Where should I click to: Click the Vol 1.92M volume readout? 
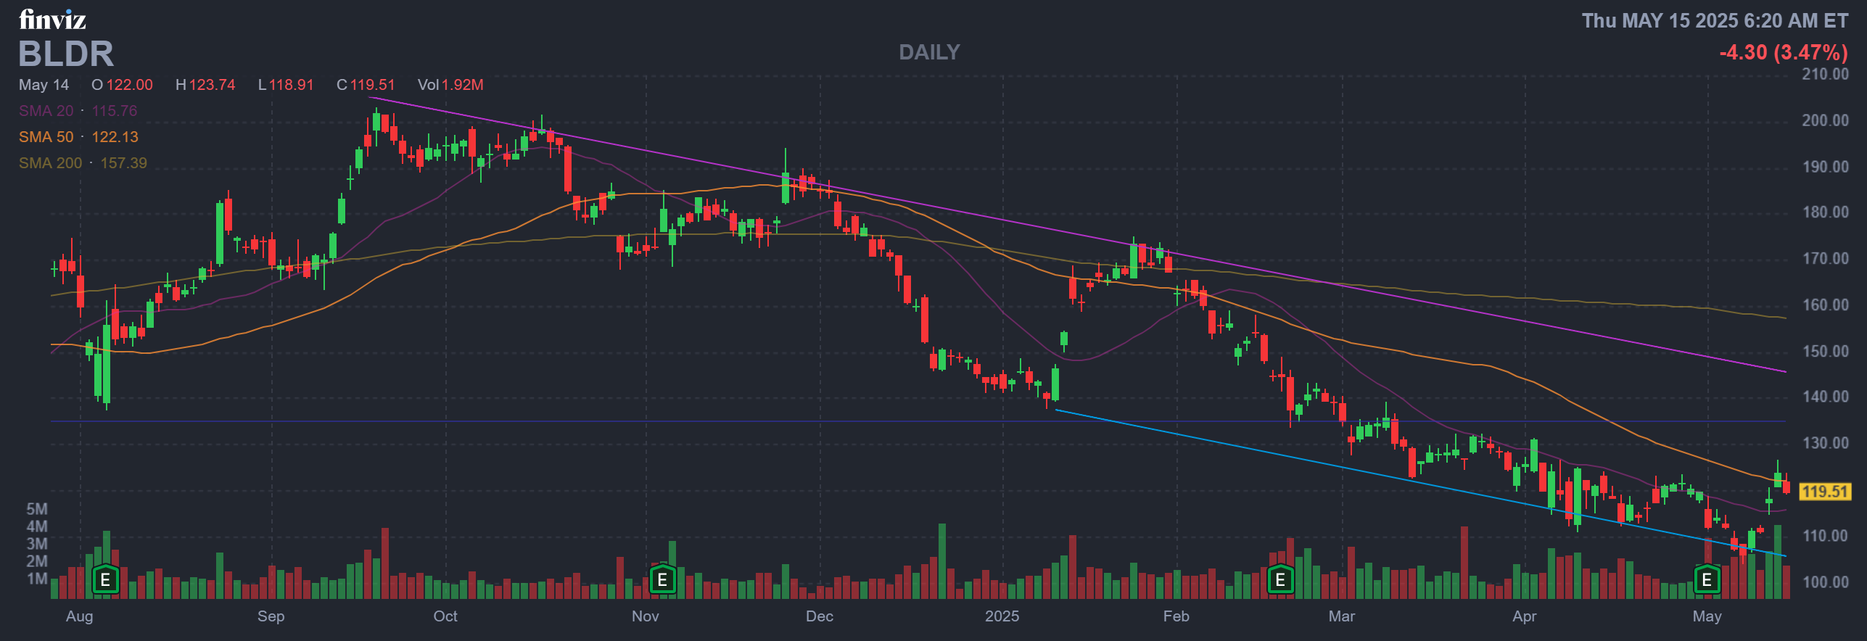point(450,85)
